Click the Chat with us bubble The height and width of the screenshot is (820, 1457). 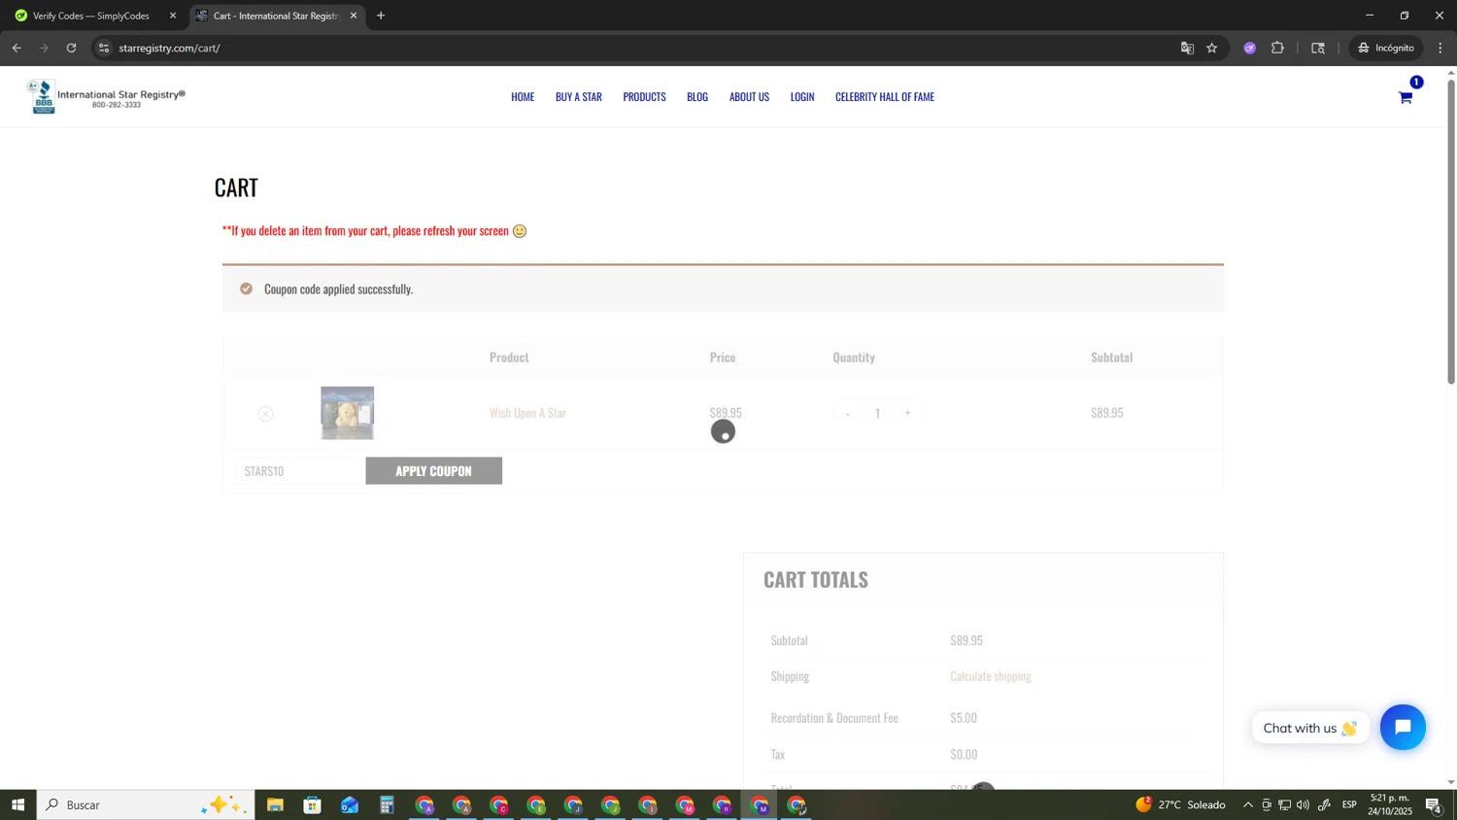tap(1309, 728)
